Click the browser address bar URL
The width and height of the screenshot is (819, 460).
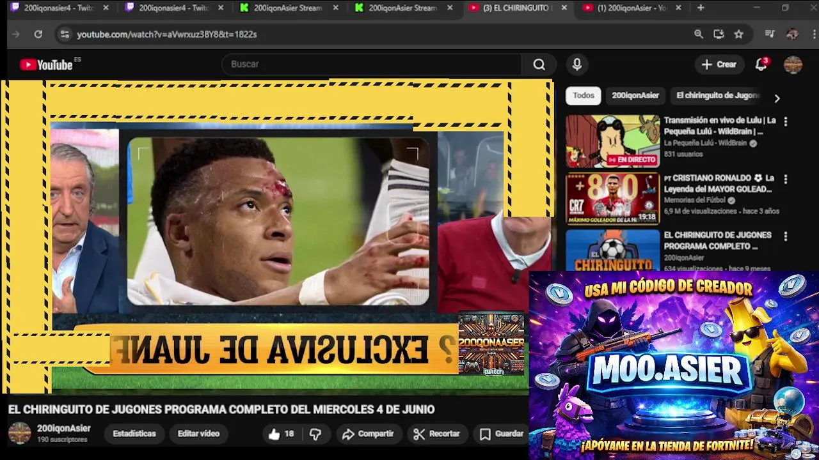coord(166,34)
